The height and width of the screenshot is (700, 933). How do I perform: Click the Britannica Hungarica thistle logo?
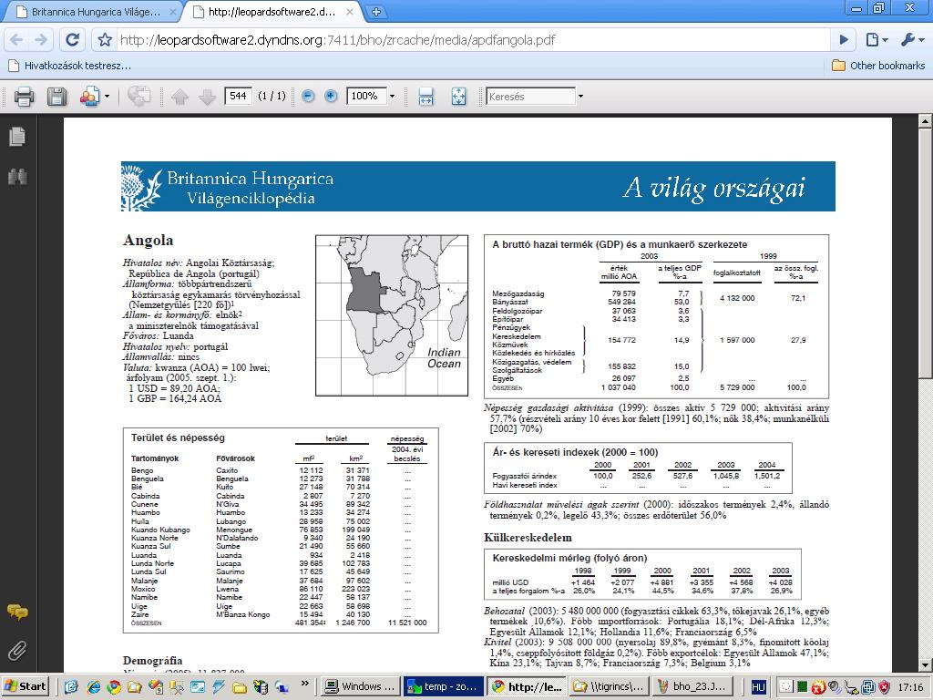pos(141,187)
